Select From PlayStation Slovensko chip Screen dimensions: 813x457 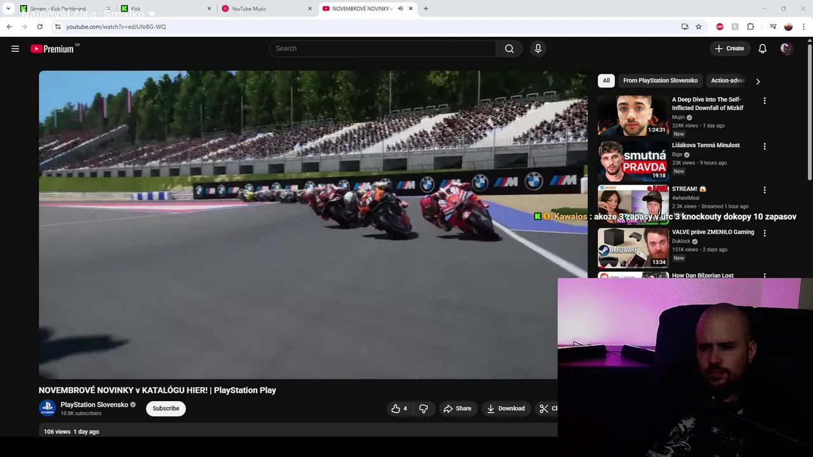tap(661, 81)
